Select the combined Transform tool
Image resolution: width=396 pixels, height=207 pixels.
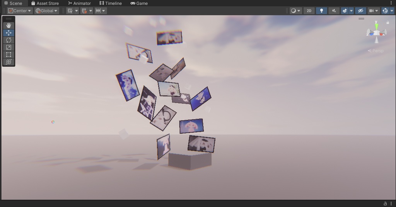tap(9, 62)
